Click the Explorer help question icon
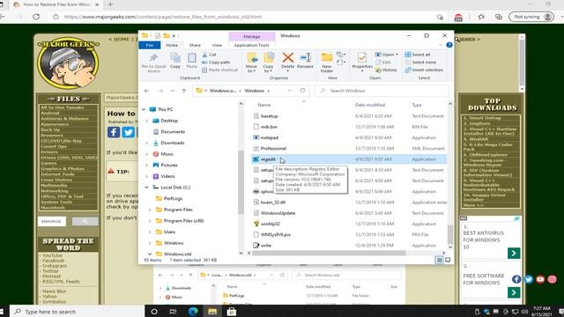This screenshot has width=564, height=317. [449, 45]
